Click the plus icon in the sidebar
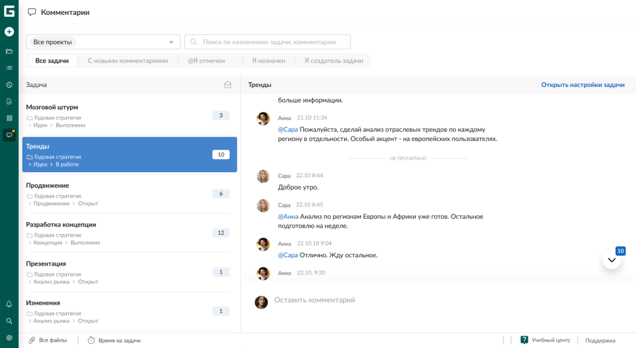Screen dimensions: 636x348 [x=9, y=32]
